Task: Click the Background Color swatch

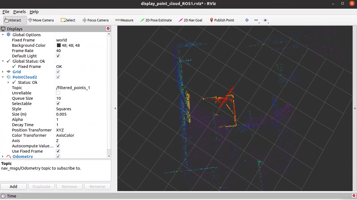Action: pos(59,45)
